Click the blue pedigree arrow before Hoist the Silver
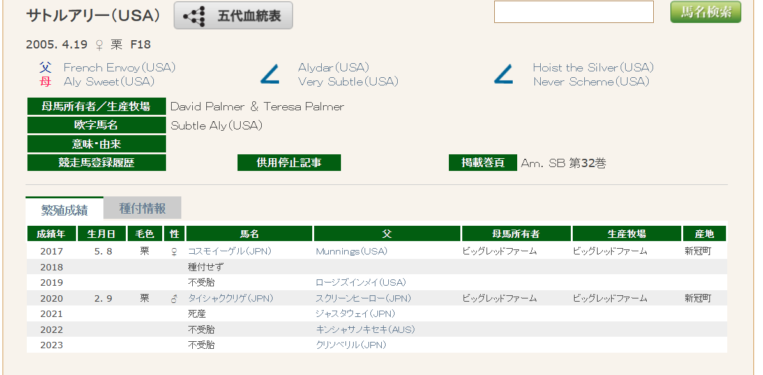This screenshot has height=375, width=763. [x=504, y=75]
